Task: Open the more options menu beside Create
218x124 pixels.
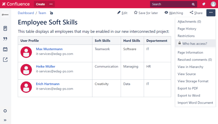Action: click(x=51, y=4)
